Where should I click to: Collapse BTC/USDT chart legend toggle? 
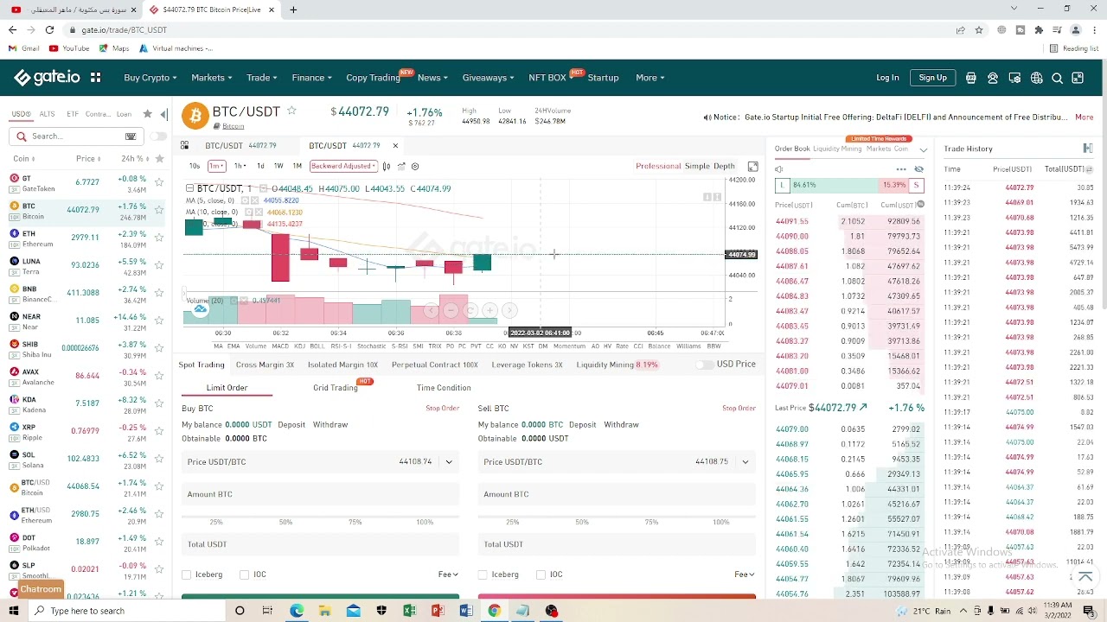189,188
